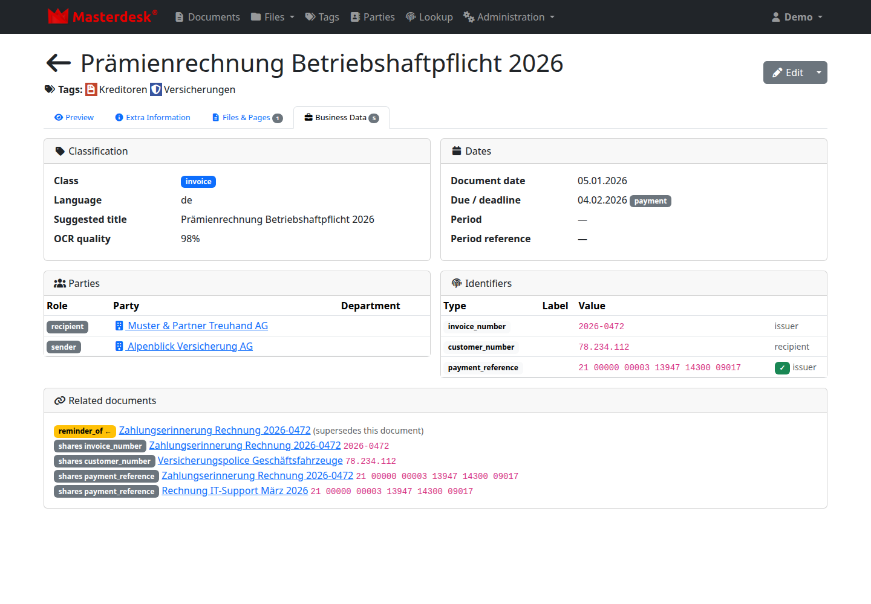
Task: Switch to Files & Pages tab
Action: click(247, 117)
